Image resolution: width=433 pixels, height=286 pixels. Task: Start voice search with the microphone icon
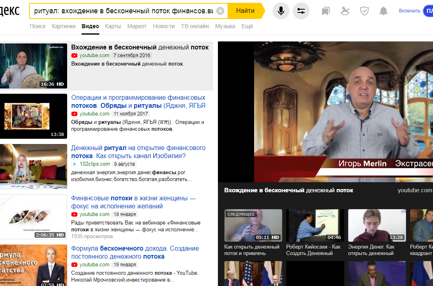281,11
